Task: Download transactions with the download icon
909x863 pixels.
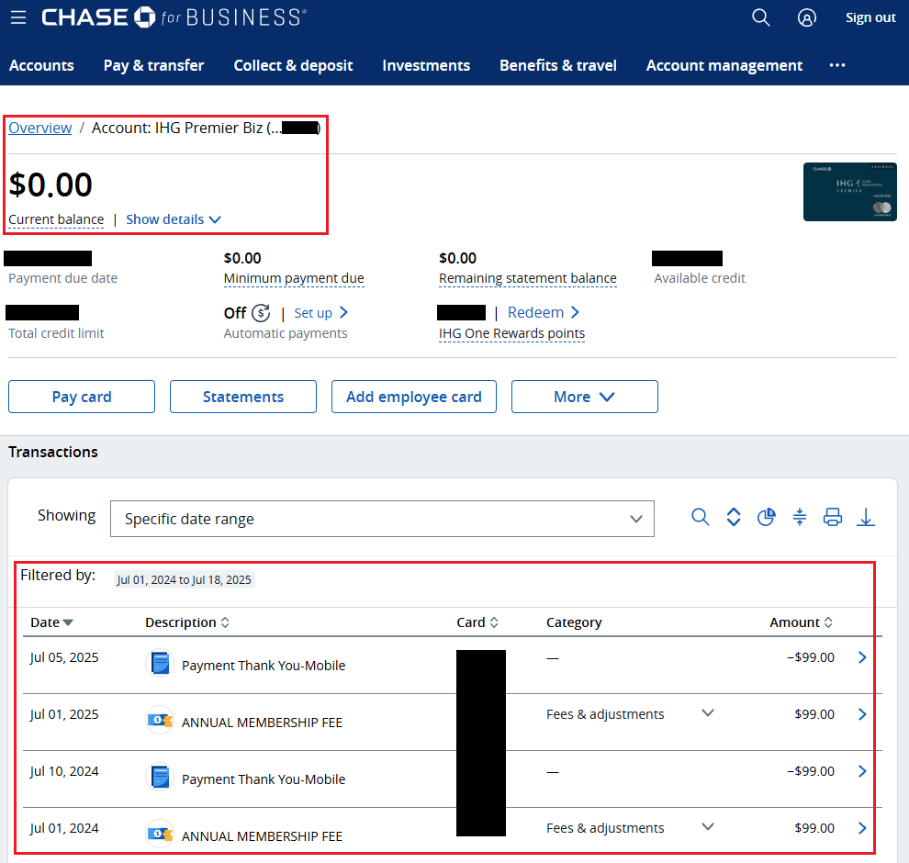Action: [866, 517]
